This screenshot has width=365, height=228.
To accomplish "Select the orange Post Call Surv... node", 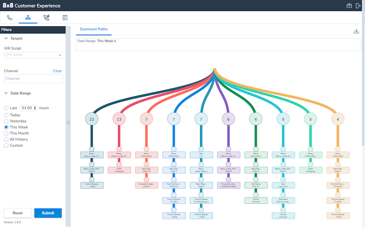I will 338,185.
